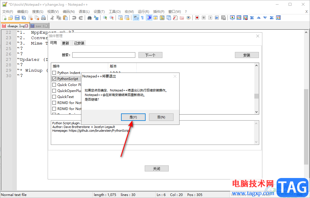Open a file with the folder icon
Image resolution: width=310 pixels, height=198 pixels.
(11, 18)
